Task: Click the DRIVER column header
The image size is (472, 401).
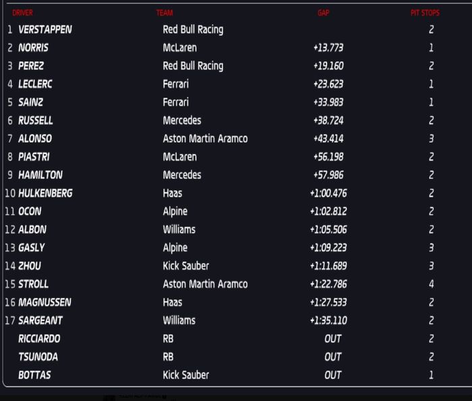Action: click(x=22, y=13)
